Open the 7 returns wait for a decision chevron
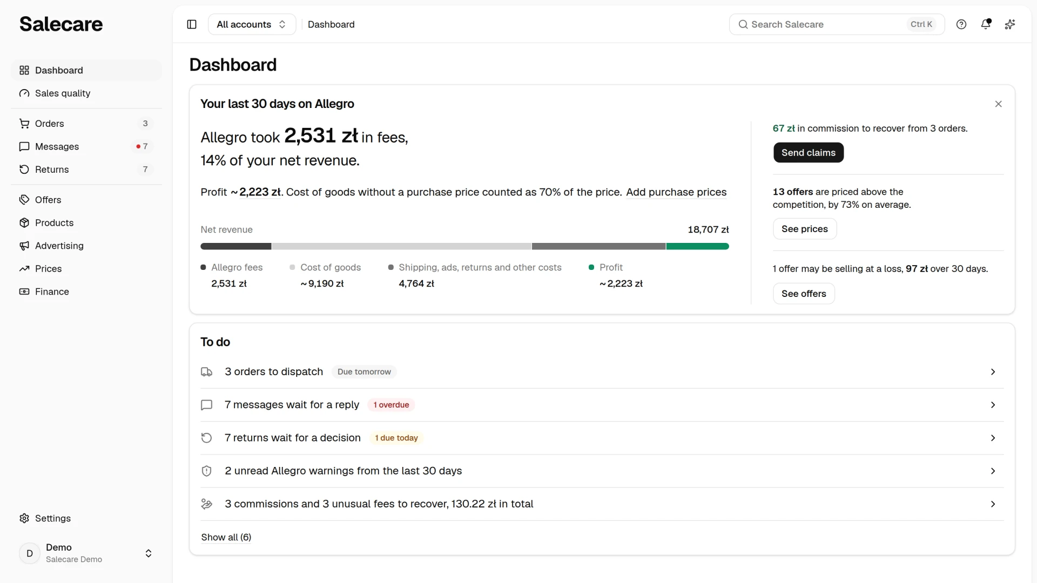The width and height of the screenshot is (1037, 583). click(993, 438)
